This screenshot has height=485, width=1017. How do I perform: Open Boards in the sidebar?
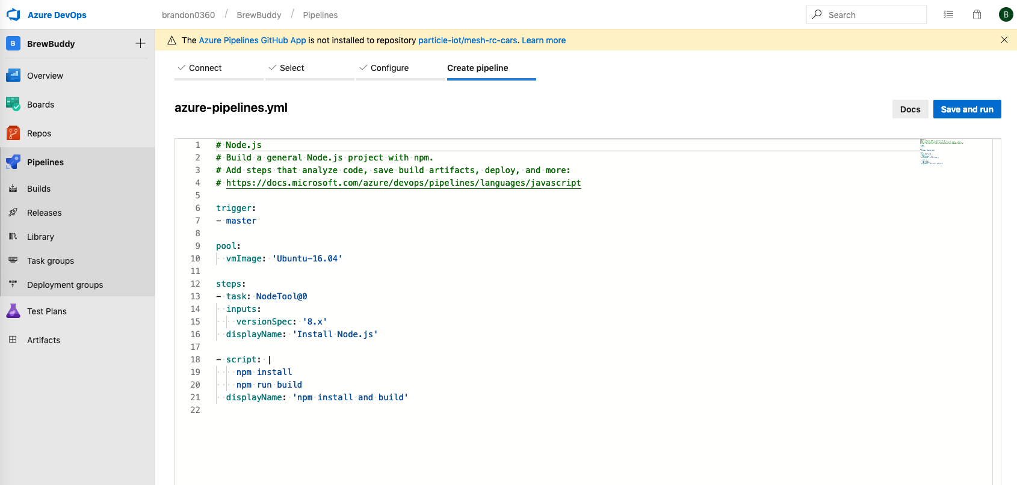78,105
